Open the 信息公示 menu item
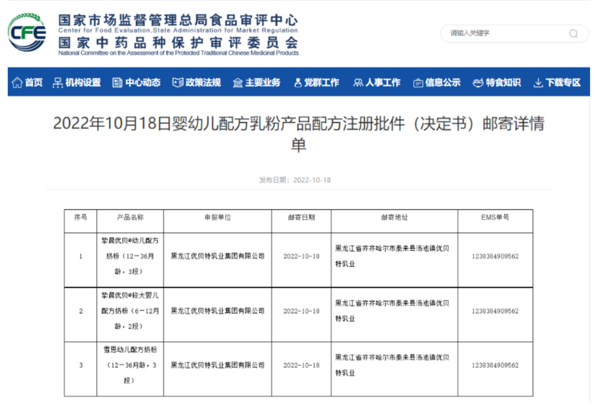This screenshot has height=417, width=595. pos(437,82)
